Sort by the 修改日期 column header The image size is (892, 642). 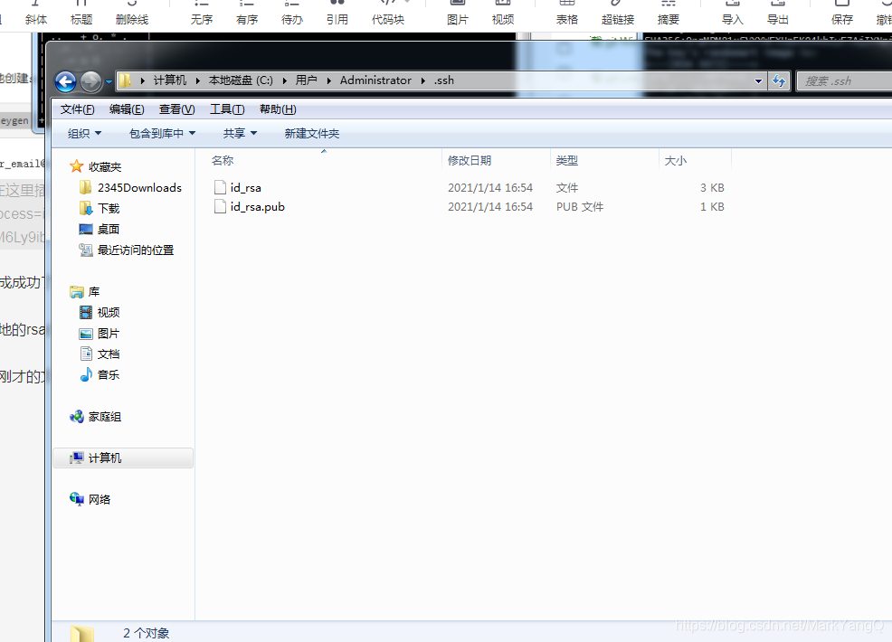[x=470, y=161]
